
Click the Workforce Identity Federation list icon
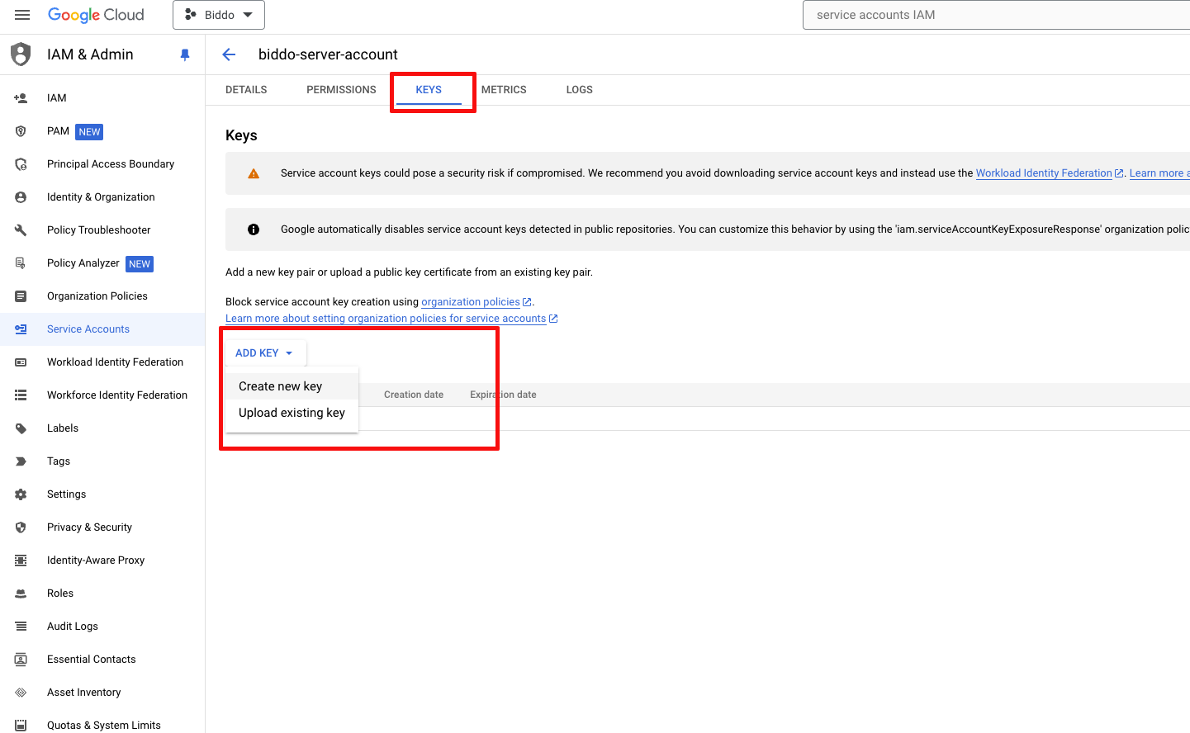click(x=21, y=395)
